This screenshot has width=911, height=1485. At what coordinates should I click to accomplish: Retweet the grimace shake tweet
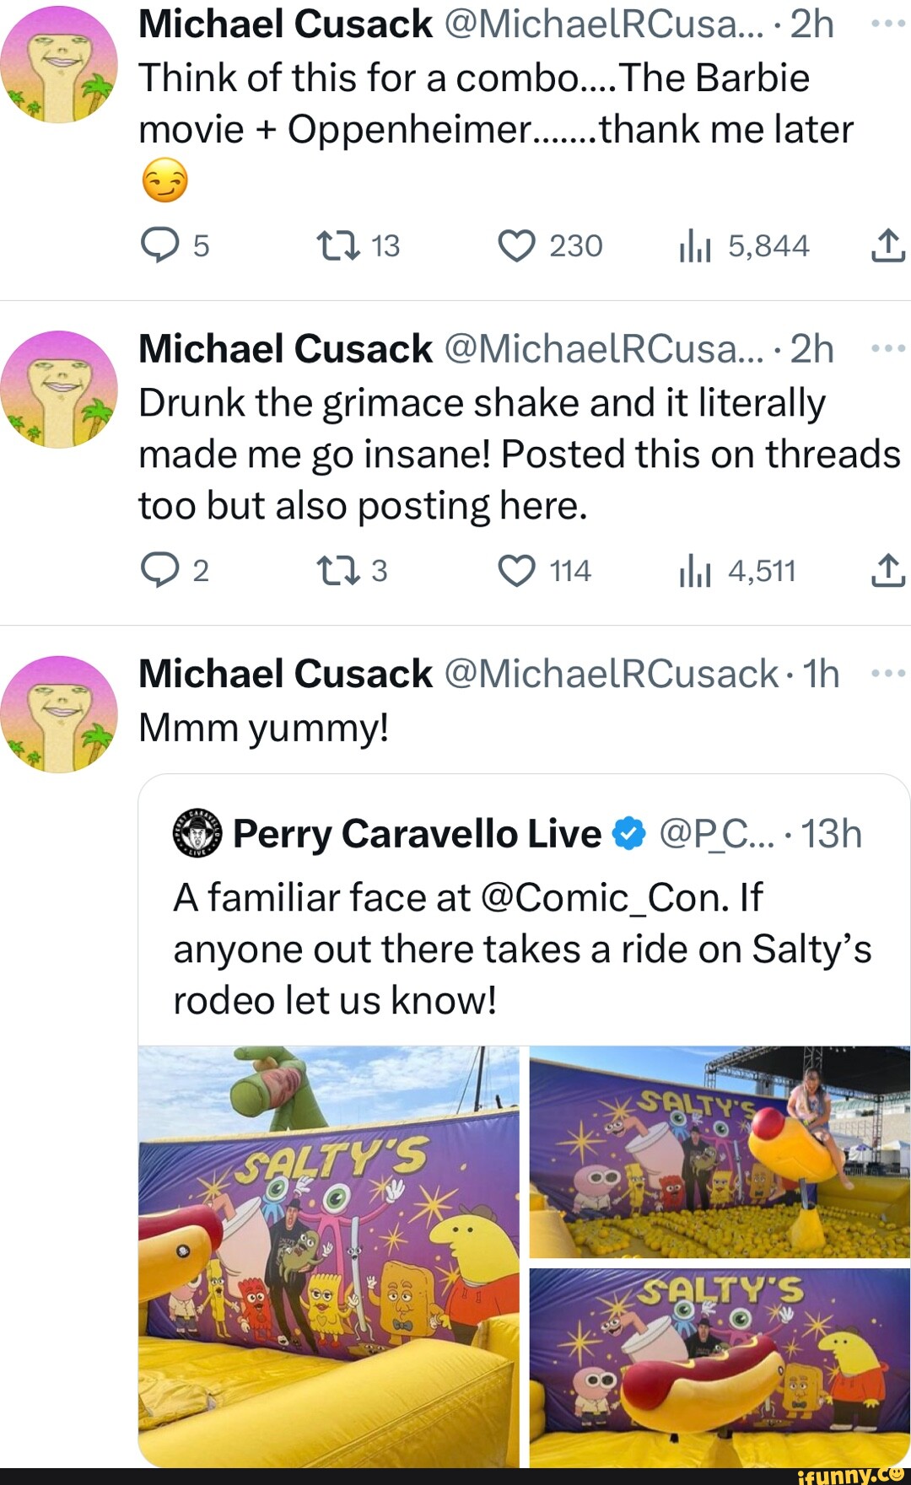pyautogui.click(x=338, y=571)
